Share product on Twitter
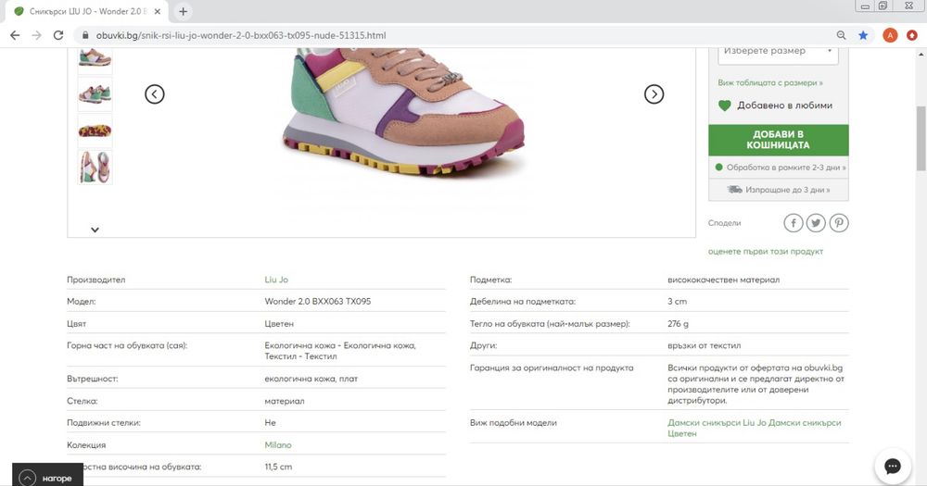 point(816,222)
